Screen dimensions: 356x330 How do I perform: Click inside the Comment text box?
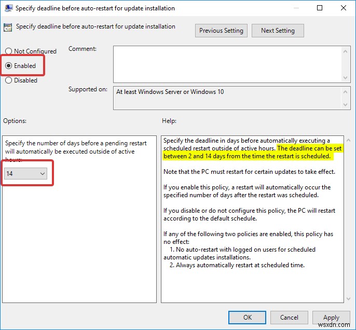click(x=227, y=64)
